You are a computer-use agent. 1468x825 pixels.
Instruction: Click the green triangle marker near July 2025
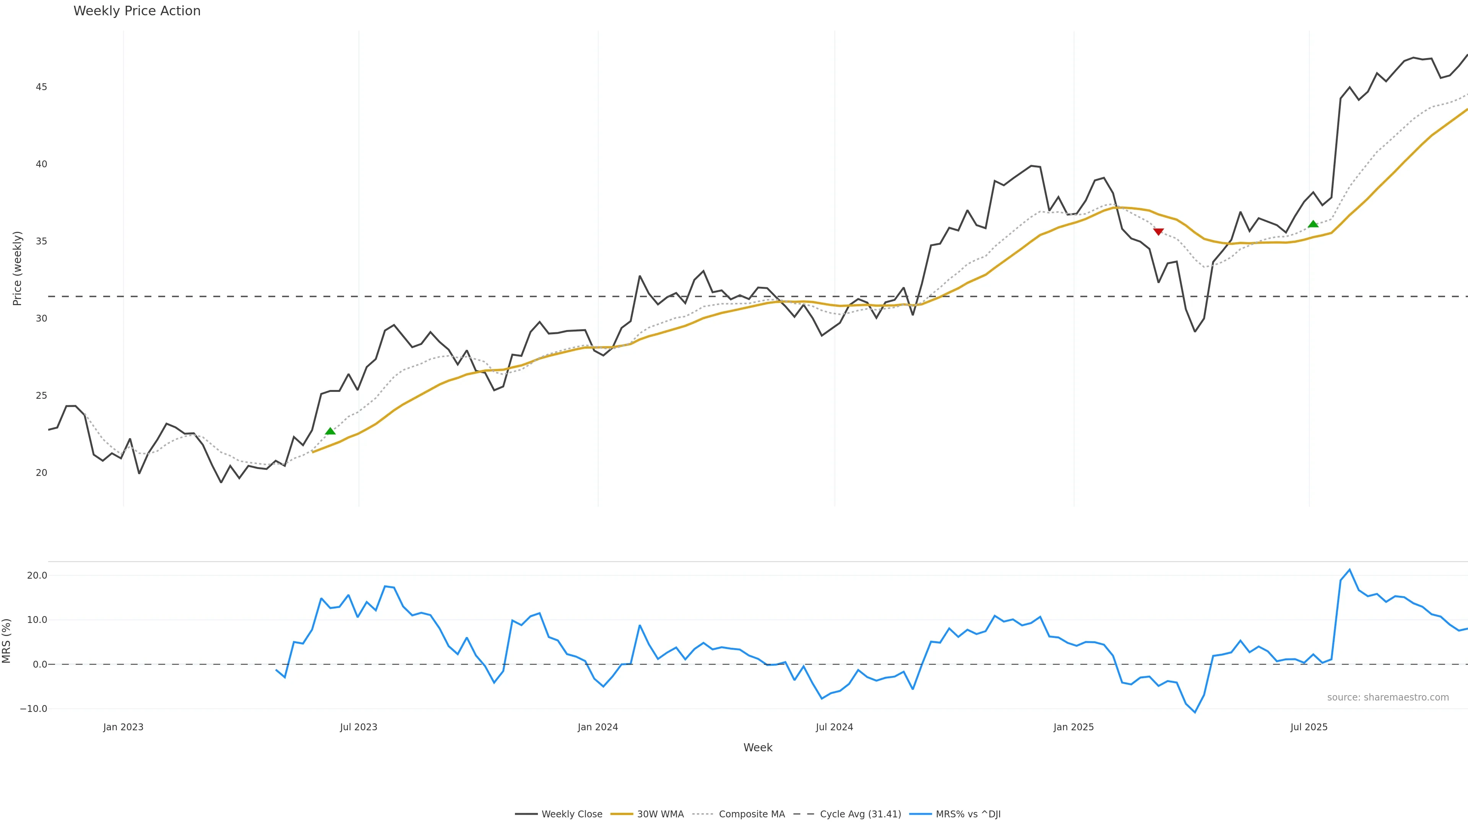1313,224
